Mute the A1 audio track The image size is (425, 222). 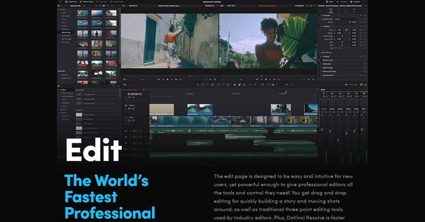[141, 131]
